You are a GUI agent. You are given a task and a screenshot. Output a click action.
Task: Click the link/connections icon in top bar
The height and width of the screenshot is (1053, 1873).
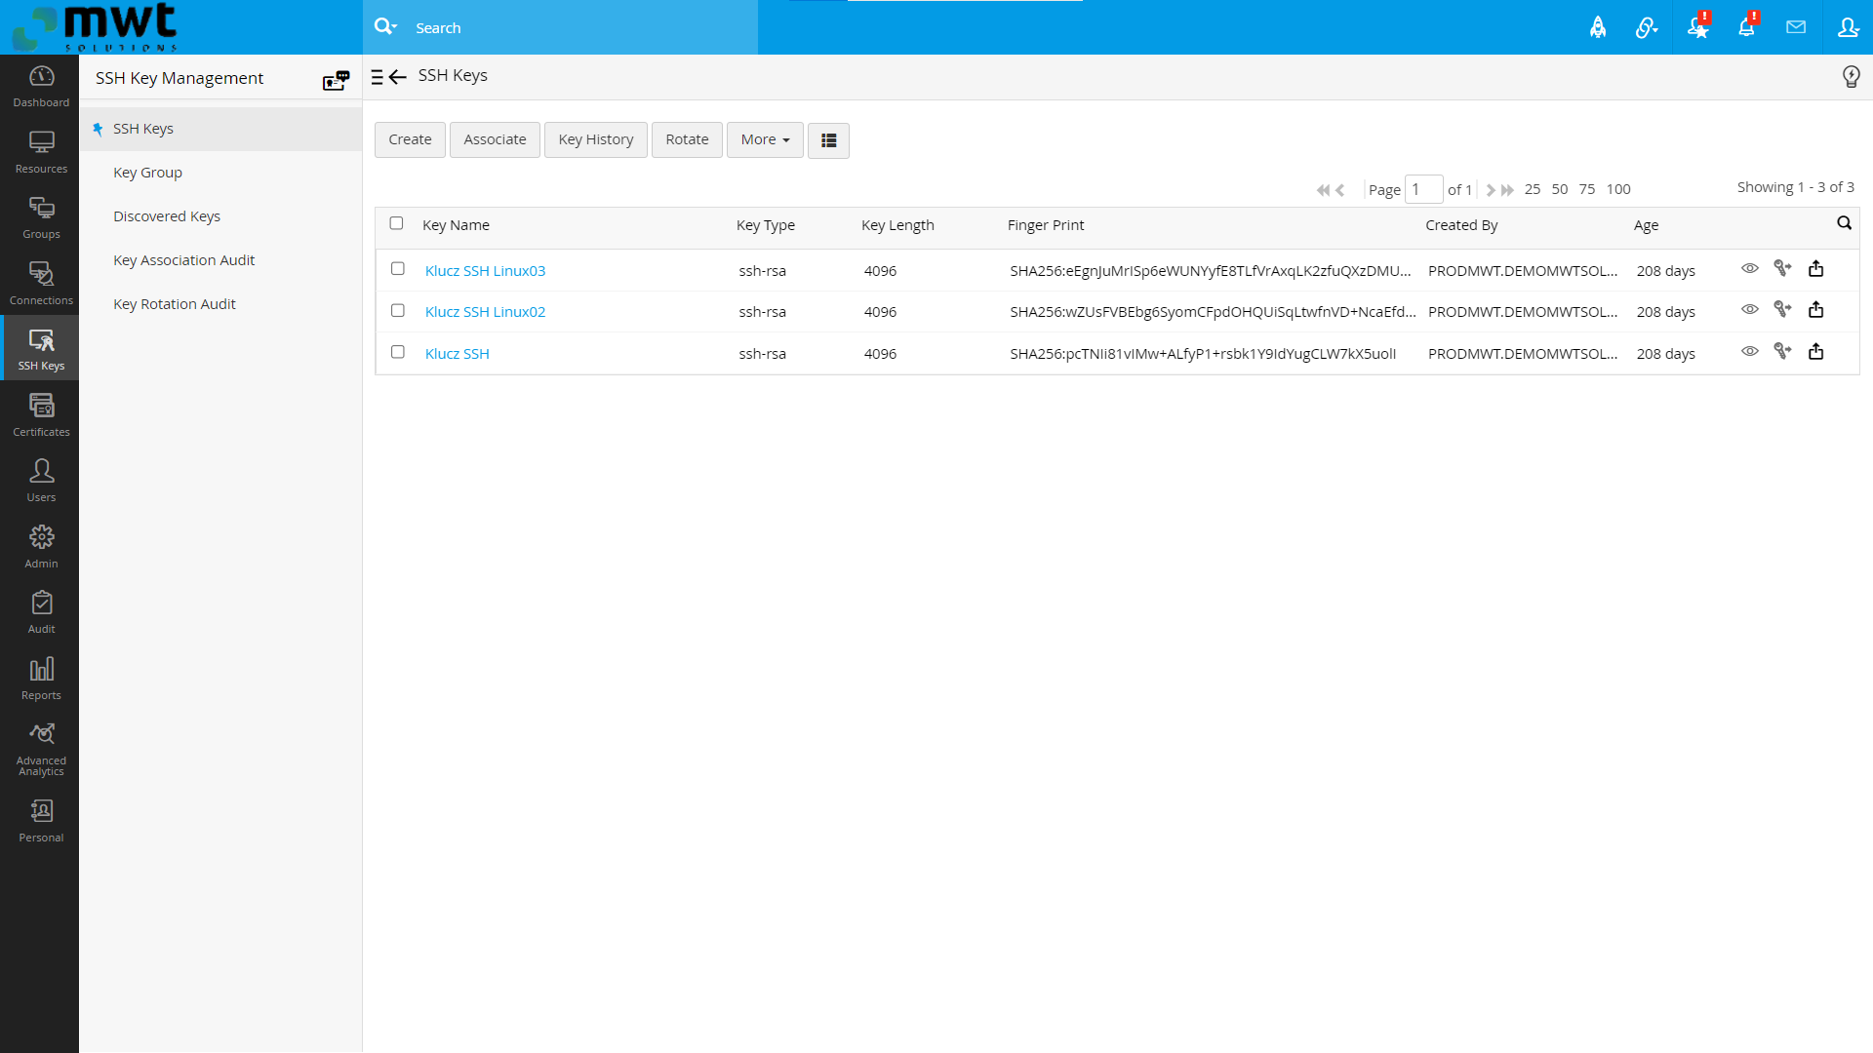pyautogui.click(x=1647, y=27)
